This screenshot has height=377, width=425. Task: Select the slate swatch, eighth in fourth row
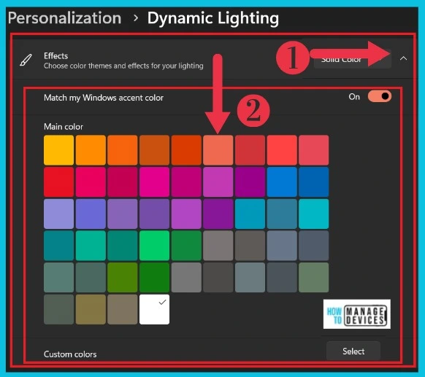(282, 246)
